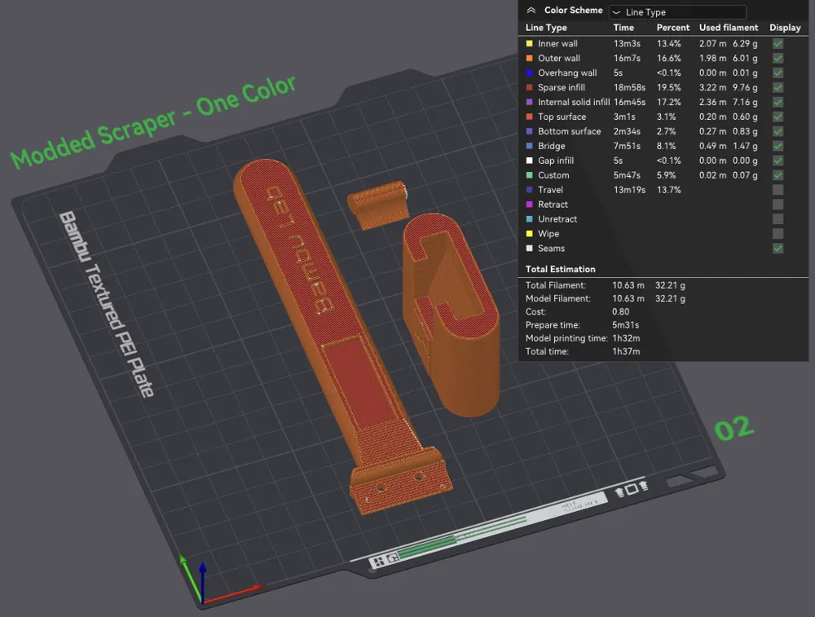This screenshot has height=617, width=815.
Task: Select the Bridge line type row label
Action: [551, 146]
